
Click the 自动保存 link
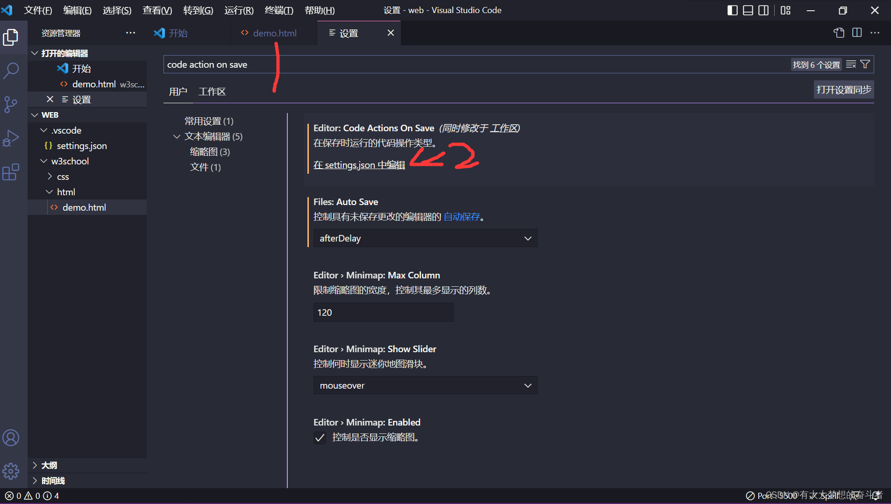[462, 217]
